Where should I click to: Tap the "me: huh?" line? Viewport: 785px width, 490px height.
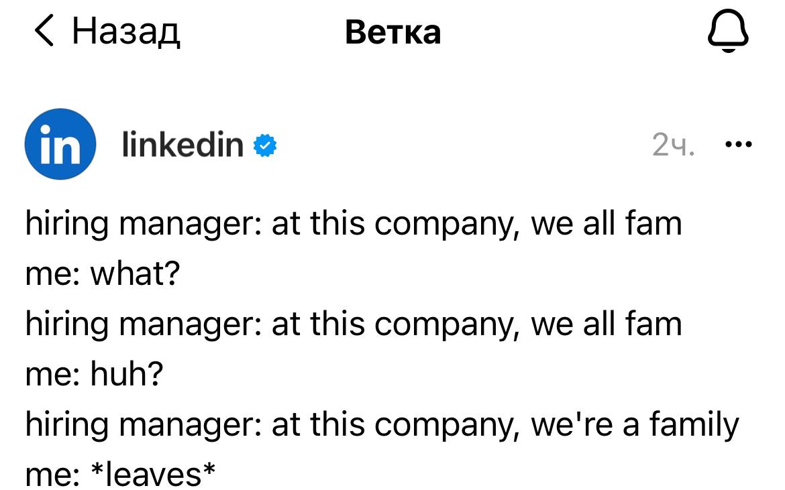click(94, 374)
